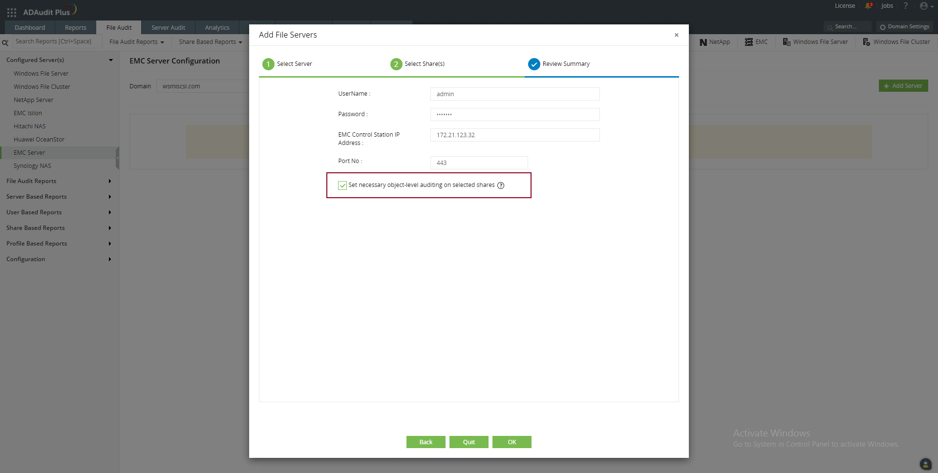This screenshot has width=938, height=473.
Task: Open the help question mark icon
Action: (905, 6)
